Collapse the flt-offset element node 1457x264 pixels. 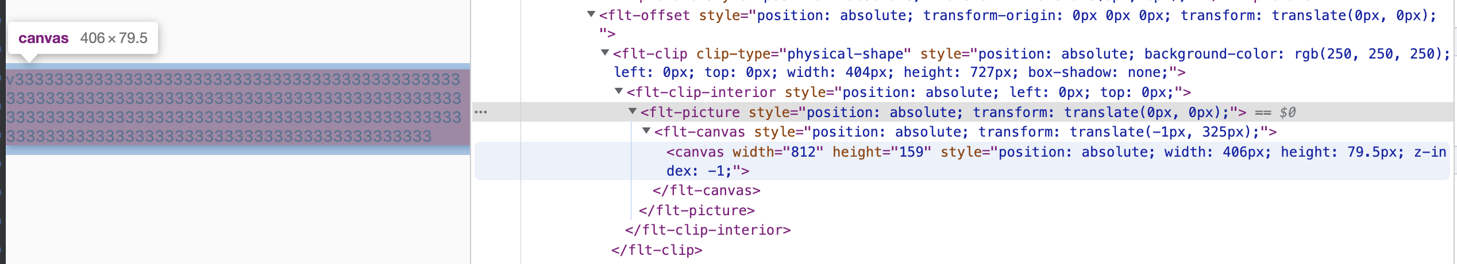[x=591, y=14]
